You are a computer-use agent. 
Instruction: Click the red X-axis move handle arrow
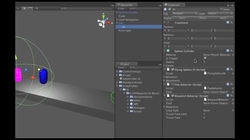click(x=34, y=77)
